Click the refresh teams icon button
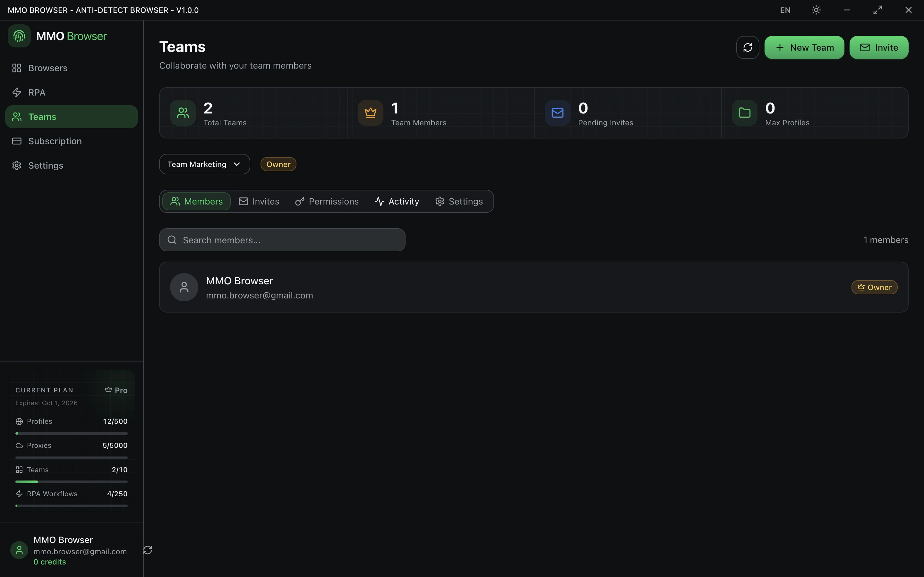Screen dimensions: 924x577 tap(747, 47)
